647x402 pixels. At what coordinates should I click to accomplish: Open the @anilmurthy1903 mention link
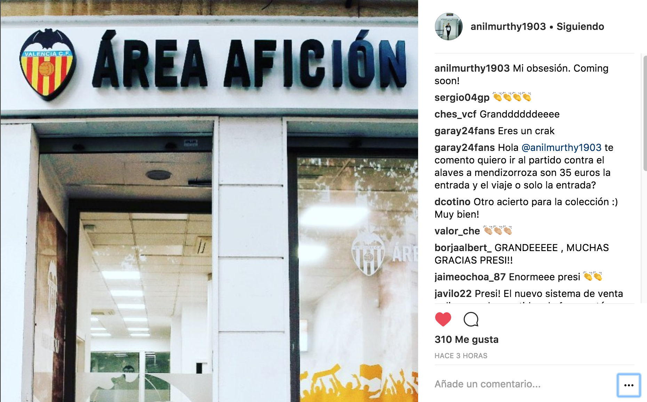[x=561, y=147]
